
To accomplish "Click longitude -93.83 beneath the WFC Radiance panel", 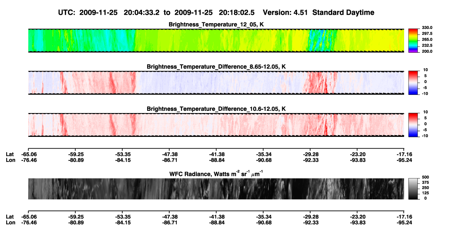I will [357, 222].
